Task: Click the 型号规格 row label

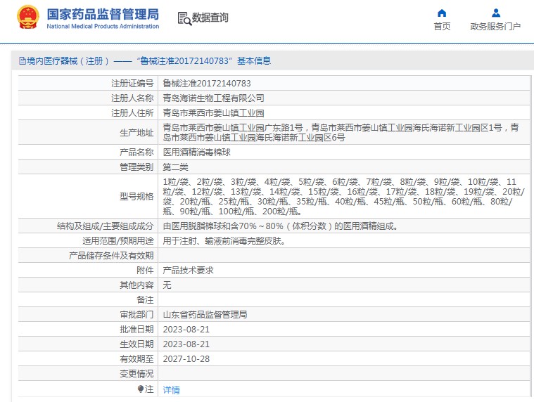Action: (136, 196)
